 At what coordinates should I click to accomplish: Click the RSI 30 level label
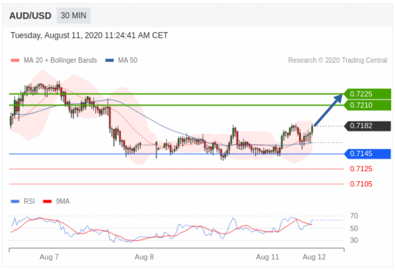(x=354, y=240)
